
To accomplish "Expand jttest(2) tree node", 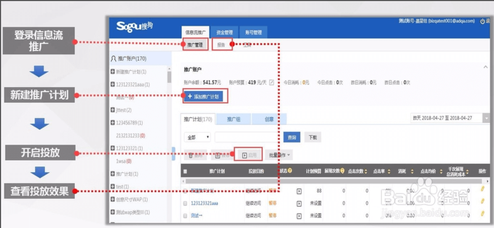I will tap(113, 110).
